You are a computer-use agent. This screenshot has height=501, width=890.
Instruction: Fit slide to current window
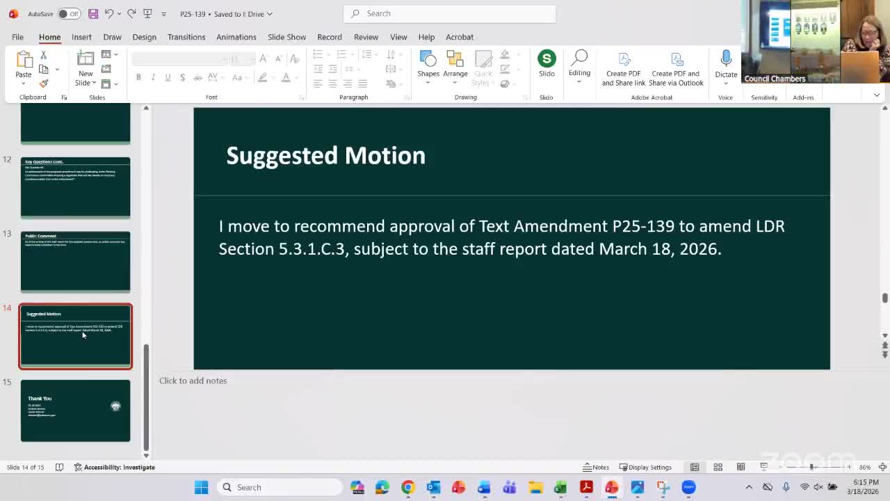882,467
